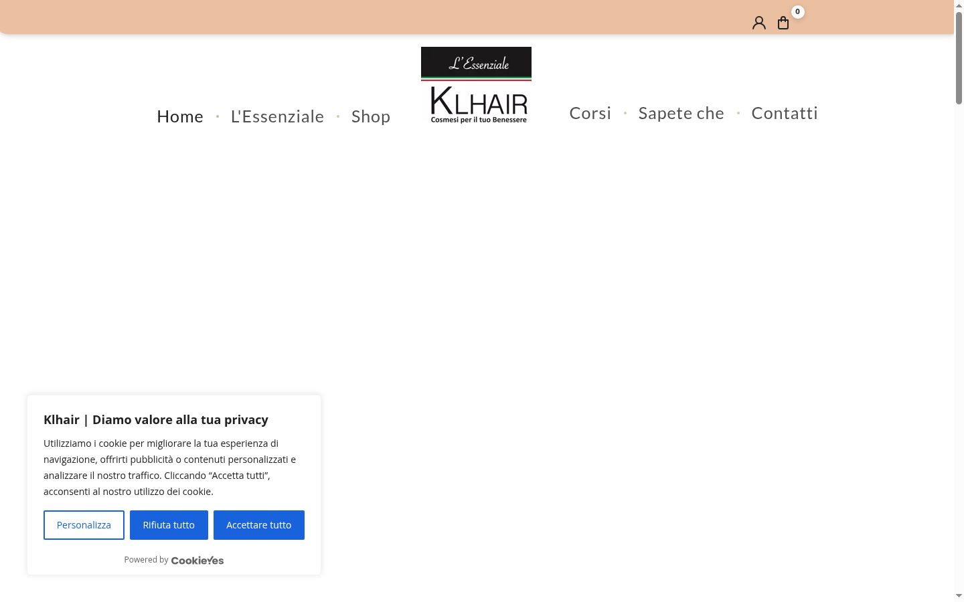Click Accettare tutto to accept cookies
The width and height of the screenshot is (964, 602).
[259, 525]
